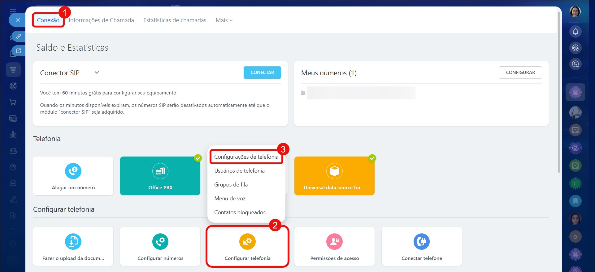Close the slider panel with X button
595x272 pixels.
(x=18, y=20)
